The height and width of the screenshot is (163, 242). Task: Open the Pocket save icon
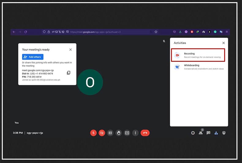click(174, 32)
